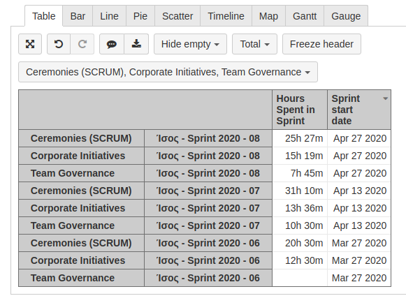Click the fullscreen expand icon

[30, 44]
